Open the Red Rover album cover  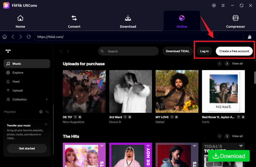coord(223,91)
